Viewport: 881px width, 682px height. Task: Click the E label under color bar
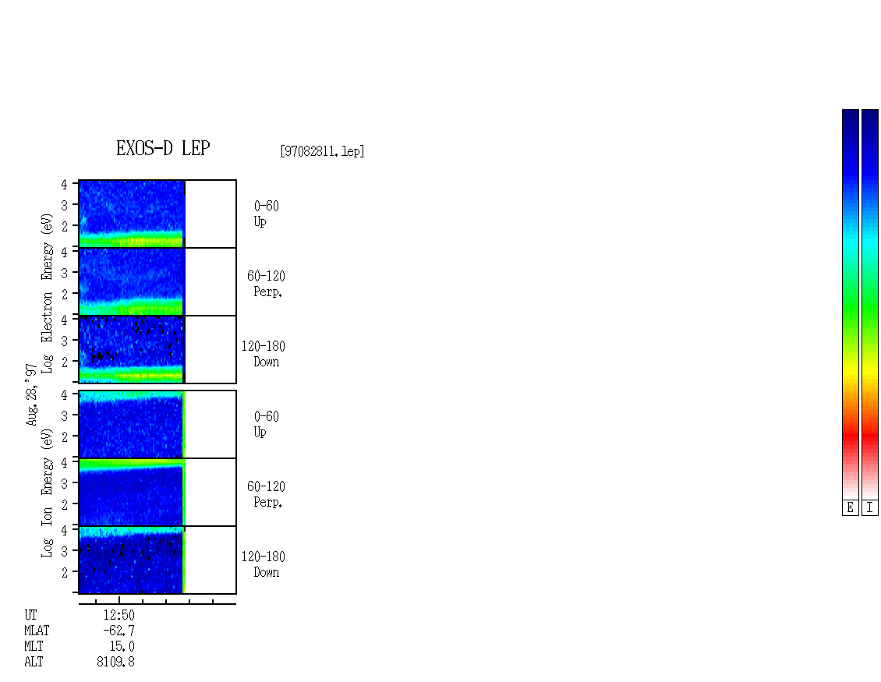click(850, 507)
